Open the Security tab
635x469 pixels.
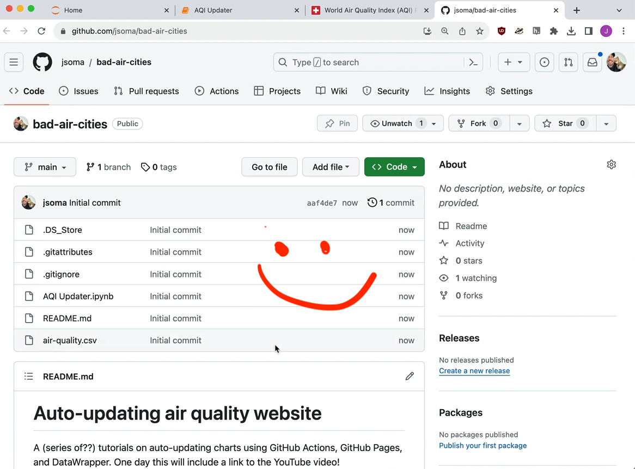pyautogui.click(x=386, y=91)
